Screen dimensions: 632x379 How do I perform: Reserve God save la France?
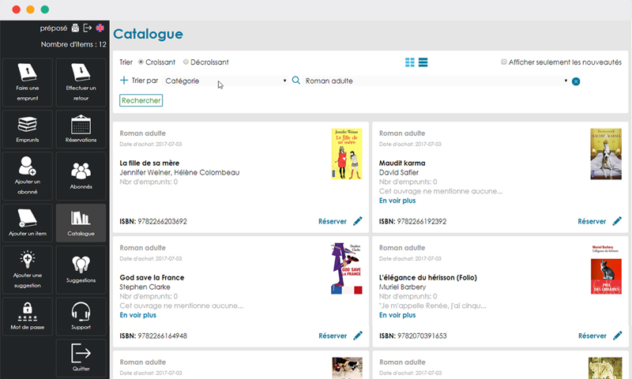point(333,336)
